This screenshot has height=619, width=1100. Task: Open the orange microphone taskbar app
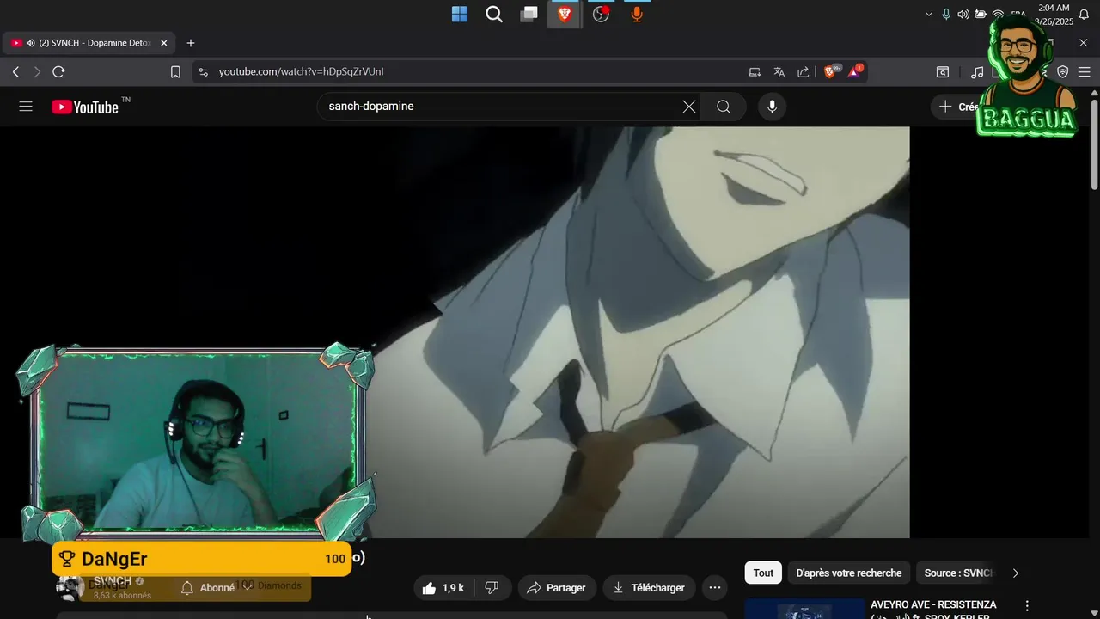click(x=637, y=14)
